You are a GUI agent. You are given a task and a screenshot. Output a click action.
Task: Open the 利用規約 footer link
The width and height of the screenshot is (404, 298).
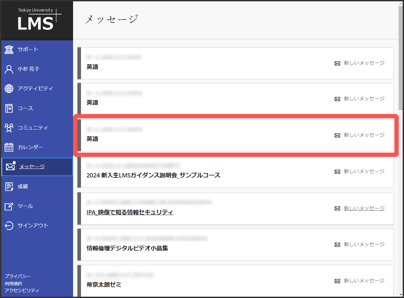[x=14, y=283]
